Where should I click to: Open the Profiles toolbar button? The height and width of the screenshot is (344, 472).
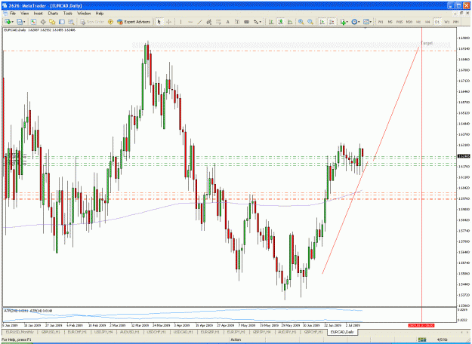point(21,22)
